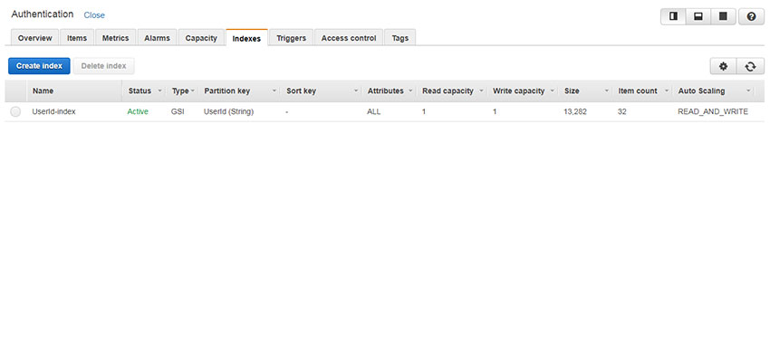Select the UserId-index radio button
The height and width of the screenshot is (362, 770).
15,112
